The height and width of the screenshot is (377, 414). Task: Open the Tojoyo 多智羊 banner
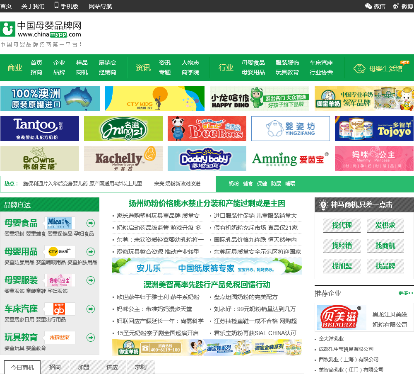click(374, 129)
